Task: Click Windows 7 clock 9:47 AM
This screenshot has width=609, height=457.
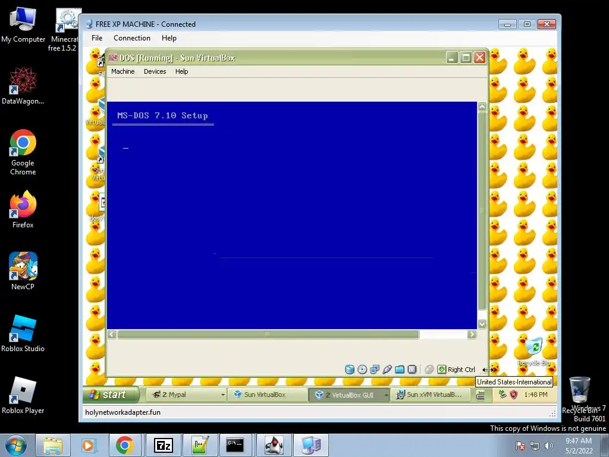Action: click(x=579, y=446)
